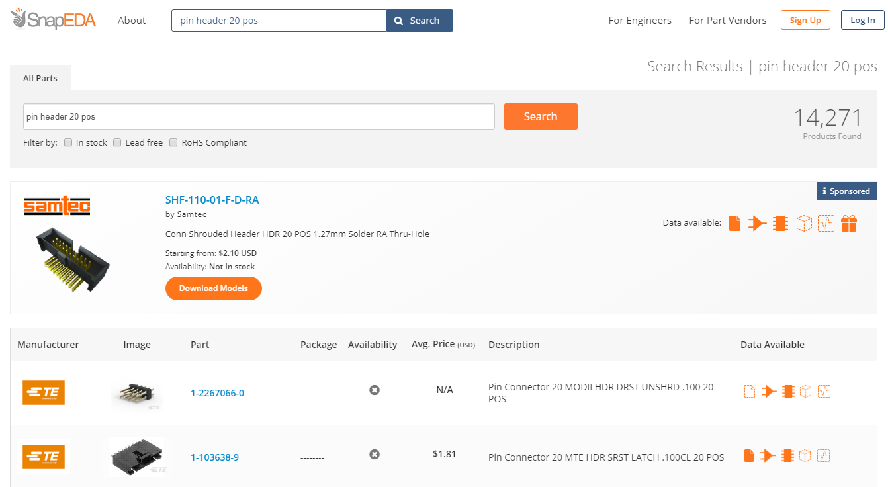This screenshot has width=888, height=487.
Task: Click the top navigation search input field
Action: 279,21
